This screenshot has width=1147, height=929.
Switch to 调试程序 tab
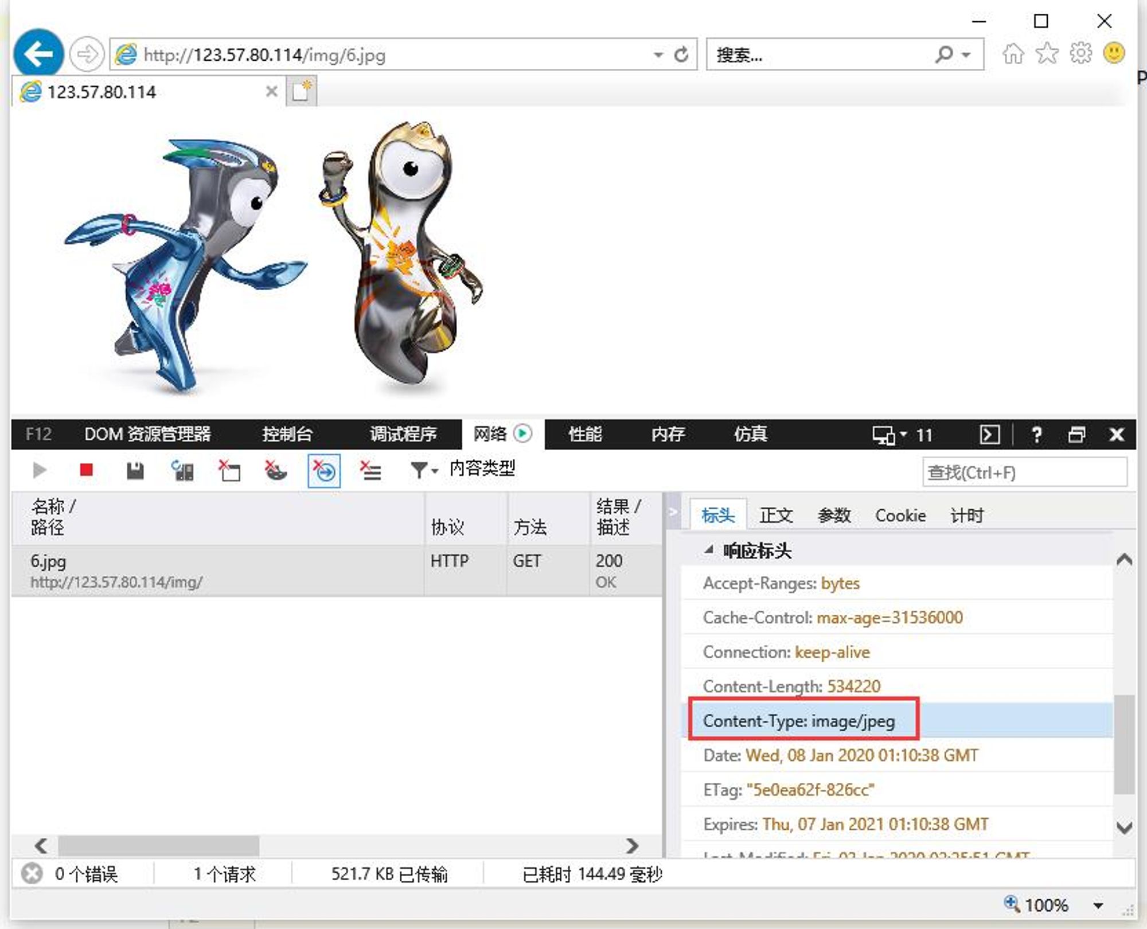coord(403,434)
